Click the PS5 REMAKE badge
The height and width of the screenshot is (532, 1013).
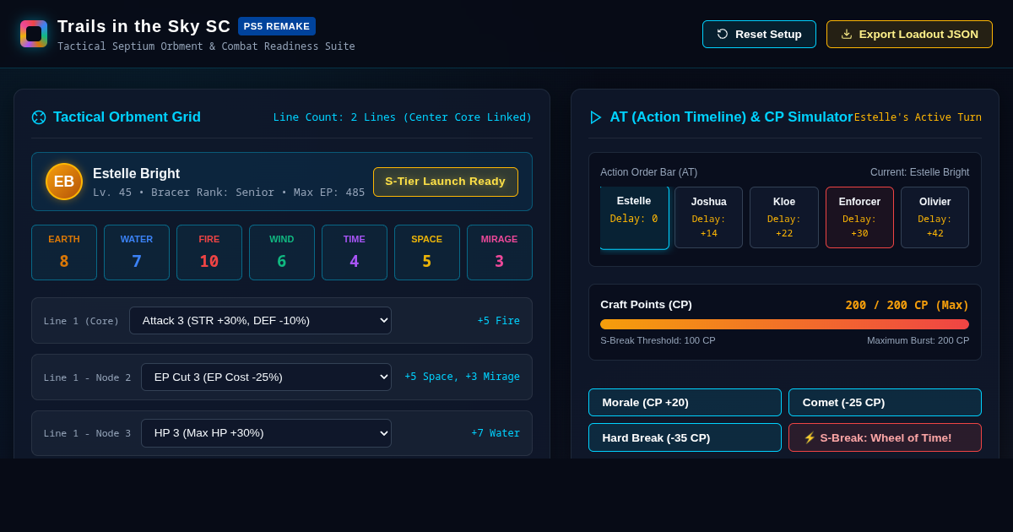(x=277, y=26)
